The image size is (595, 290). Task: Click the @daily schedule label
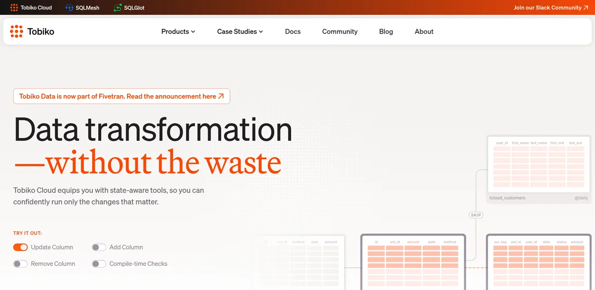tap(581, 198)
